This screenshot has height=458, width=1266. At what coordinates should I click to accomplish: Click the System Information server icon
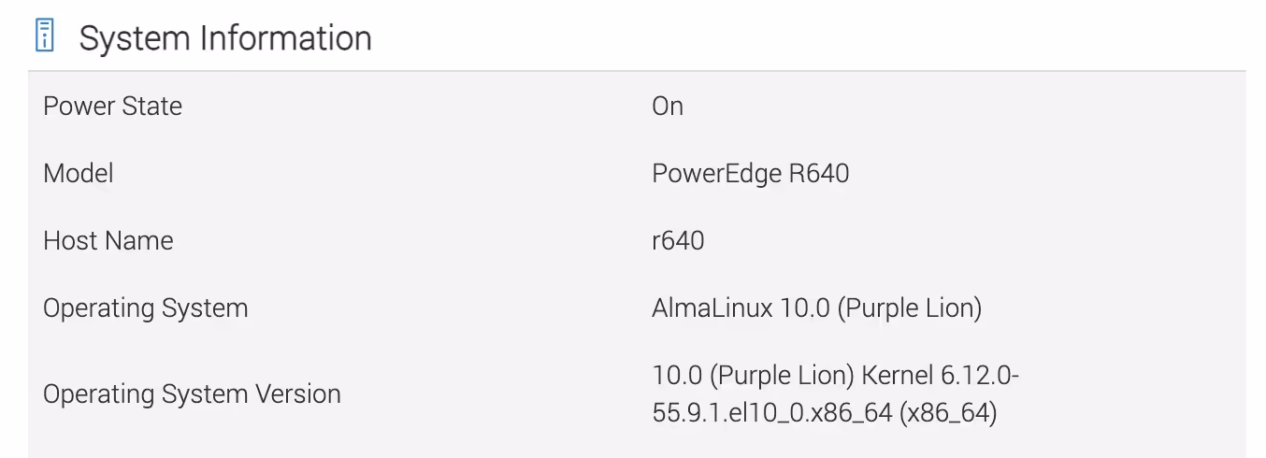click(44, 36)
